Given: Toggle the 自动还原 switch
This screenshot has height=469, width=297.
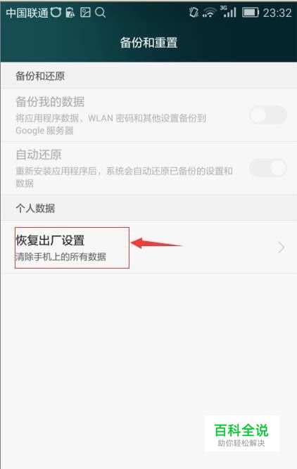Looking at the screenshot, I should pyautogui.click(x=268, y=168).
